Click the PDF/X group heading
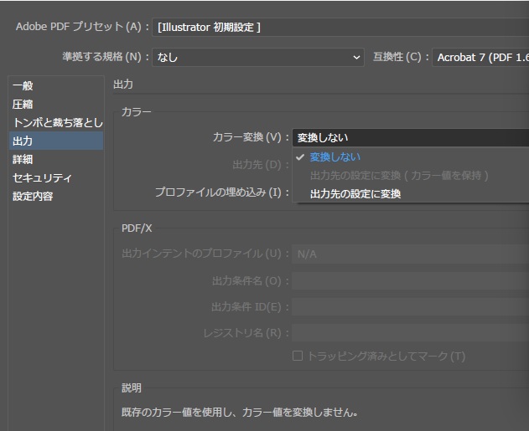This screenshot has width=529, height=431. tap(137, 228)
